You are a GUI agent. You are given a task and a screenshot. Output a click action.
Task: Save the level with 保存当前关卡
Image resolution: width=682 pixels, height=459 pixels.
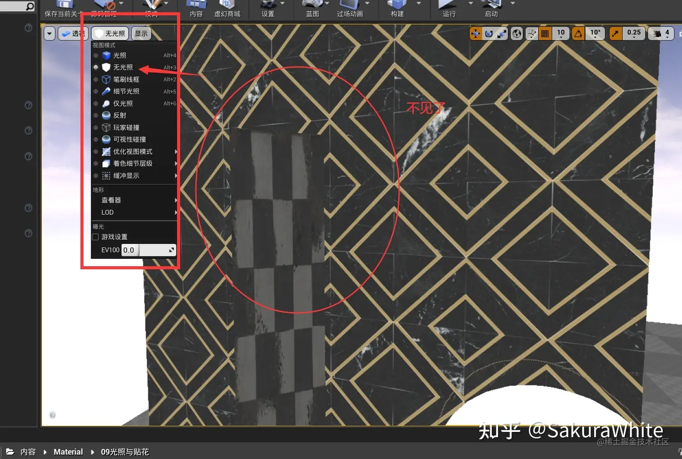pos(63,9)
